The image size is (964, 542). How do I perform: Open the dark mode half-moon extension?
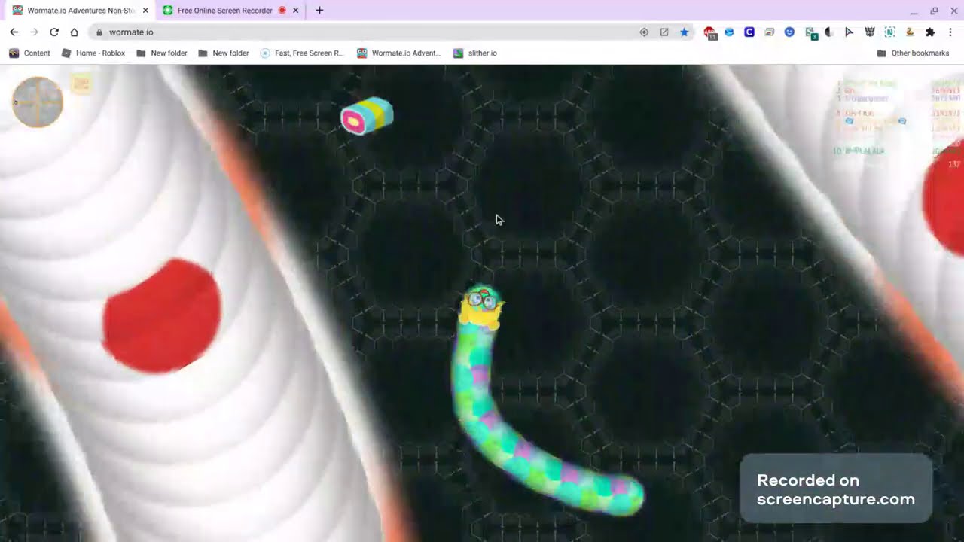pos(829,32)
